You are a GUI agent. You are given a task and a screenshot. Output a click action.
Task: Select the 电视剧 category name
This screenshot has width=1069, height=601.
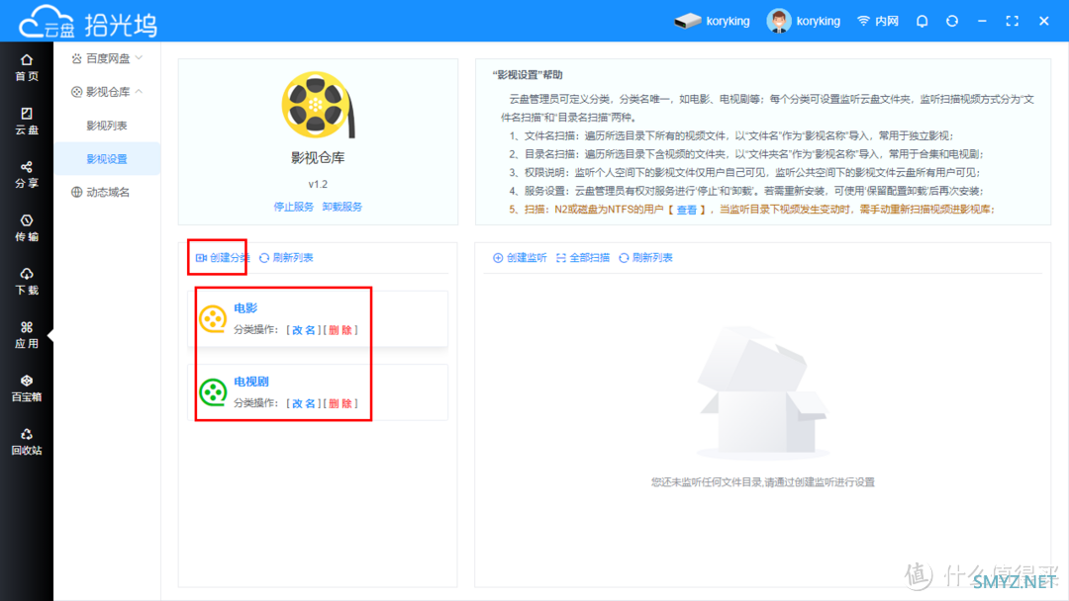pyautogui.click(x=250, y=382)
